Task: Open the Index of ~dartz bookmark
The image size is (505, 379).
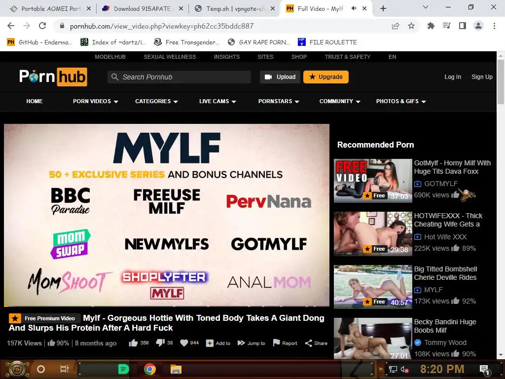Action: click(113, 42)
